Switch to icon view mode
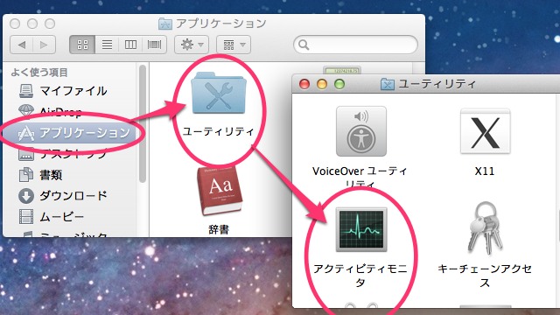The width and height of the screenshot is (560, 315). pos(82,45)
